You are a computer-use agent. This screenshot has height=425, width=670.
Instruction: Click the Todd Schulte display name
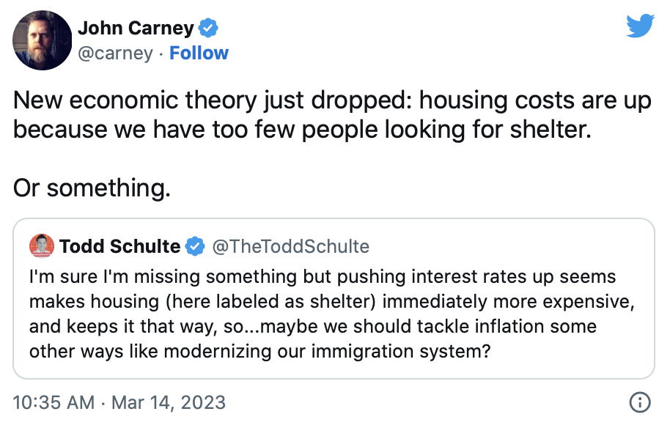click(120, 246)
